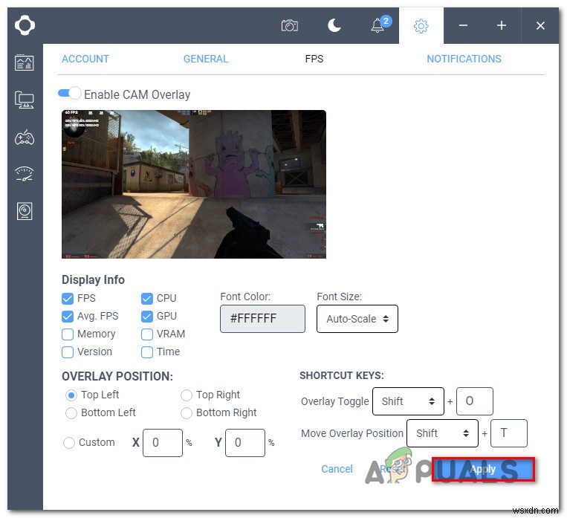Click the NZXT CAM logo icon
The height and width of the screenshot is (518, 567).
(x=25, y=25)
